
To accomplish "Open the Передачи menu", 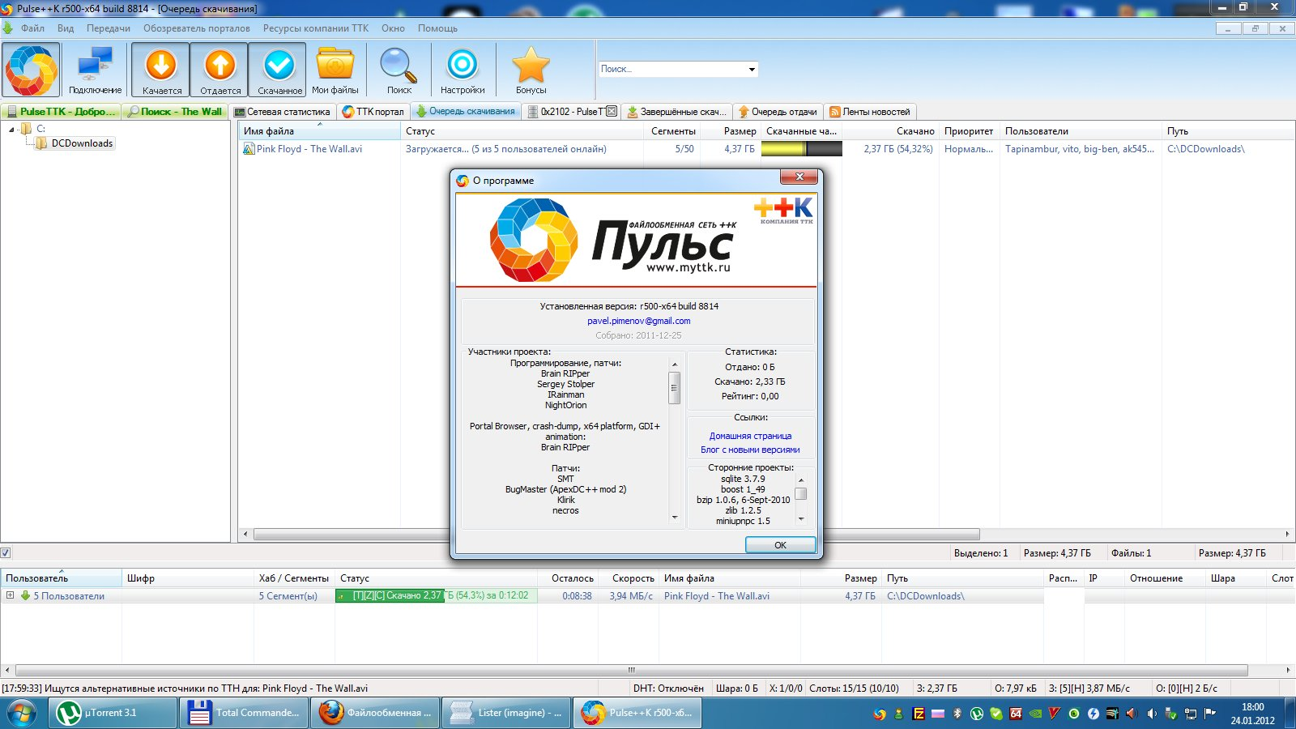I will [x=109, y=28].
